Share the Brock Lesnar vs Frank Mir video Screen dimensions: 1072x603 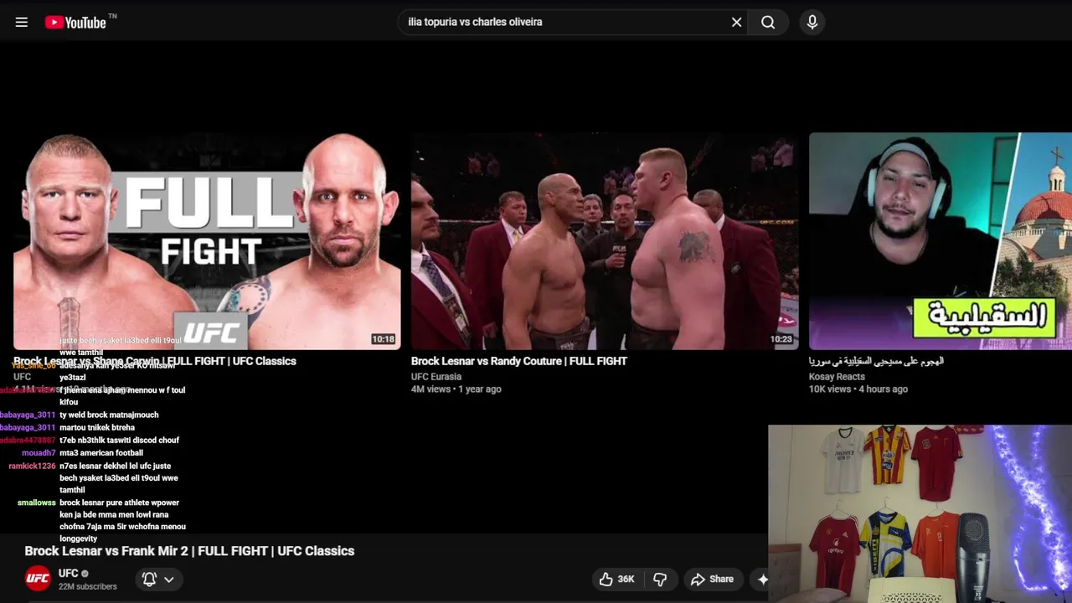click(x=712, y=579)
